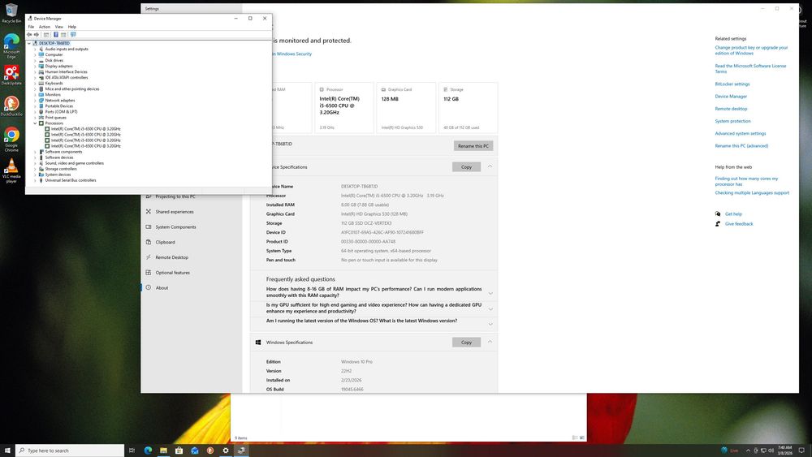Screen dimensions: 812x457
Task: Open Action menu in Device Manager
Action: point(45,27)
